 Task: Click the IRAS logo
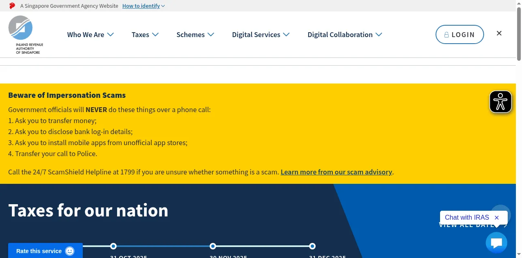(x=26, y=35)
